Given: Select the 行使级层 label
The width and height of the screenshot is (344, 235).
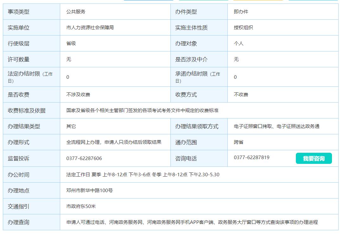Looking at the screenshot, I should pos(19,43).
